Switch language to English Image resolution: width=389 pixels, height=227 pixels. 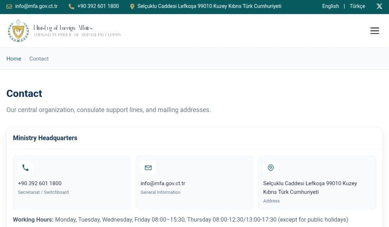330,6
